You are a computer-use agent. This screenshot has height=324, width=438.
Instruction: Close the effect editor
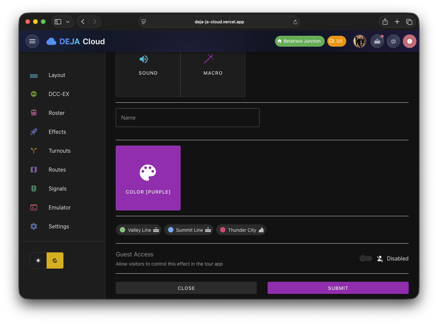pyautogui.click(x=186, y=288)
